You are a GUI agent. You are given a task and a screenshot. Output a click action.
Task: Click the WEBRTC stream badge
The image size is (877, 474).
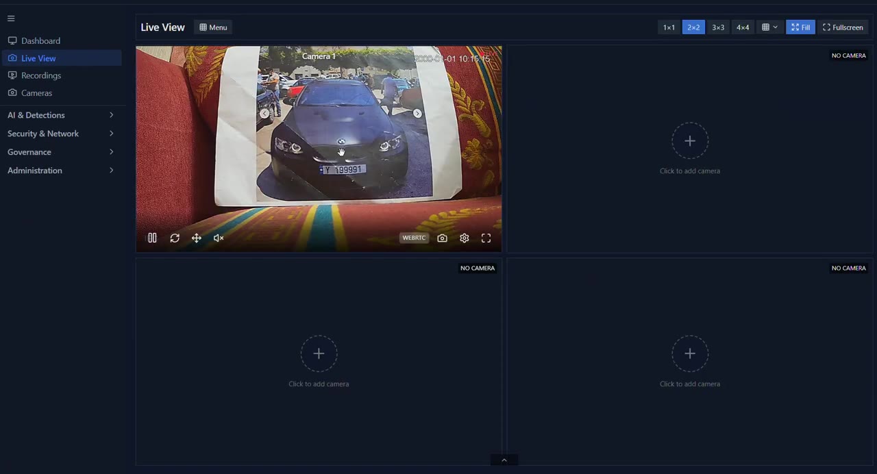pos(414,238)
